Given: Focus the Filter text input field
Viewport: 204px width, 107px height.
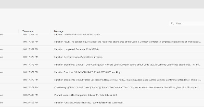Looking at the screenshot, I should (189, 23).
